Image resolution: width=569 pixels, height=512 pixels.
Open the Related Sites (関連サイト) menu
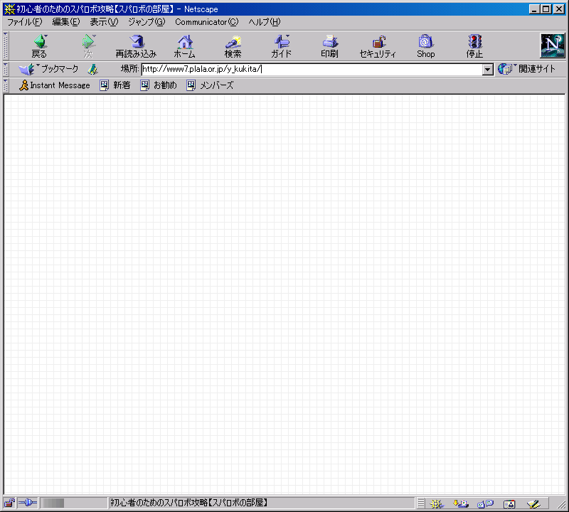pyautogui.click(x=526, y=69)
